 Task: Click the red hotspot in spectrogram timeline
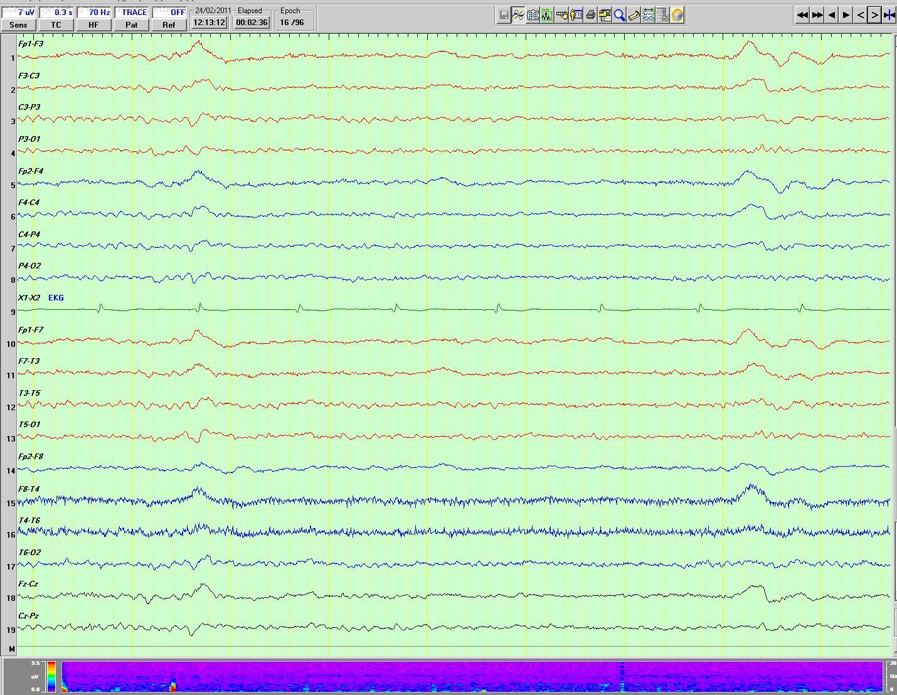172,687
